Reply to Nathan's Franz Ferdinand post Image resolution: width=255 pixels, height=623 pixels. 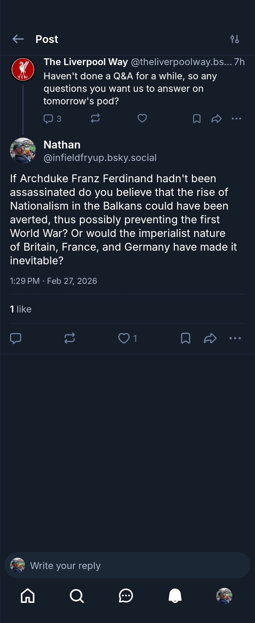(16, 338)
